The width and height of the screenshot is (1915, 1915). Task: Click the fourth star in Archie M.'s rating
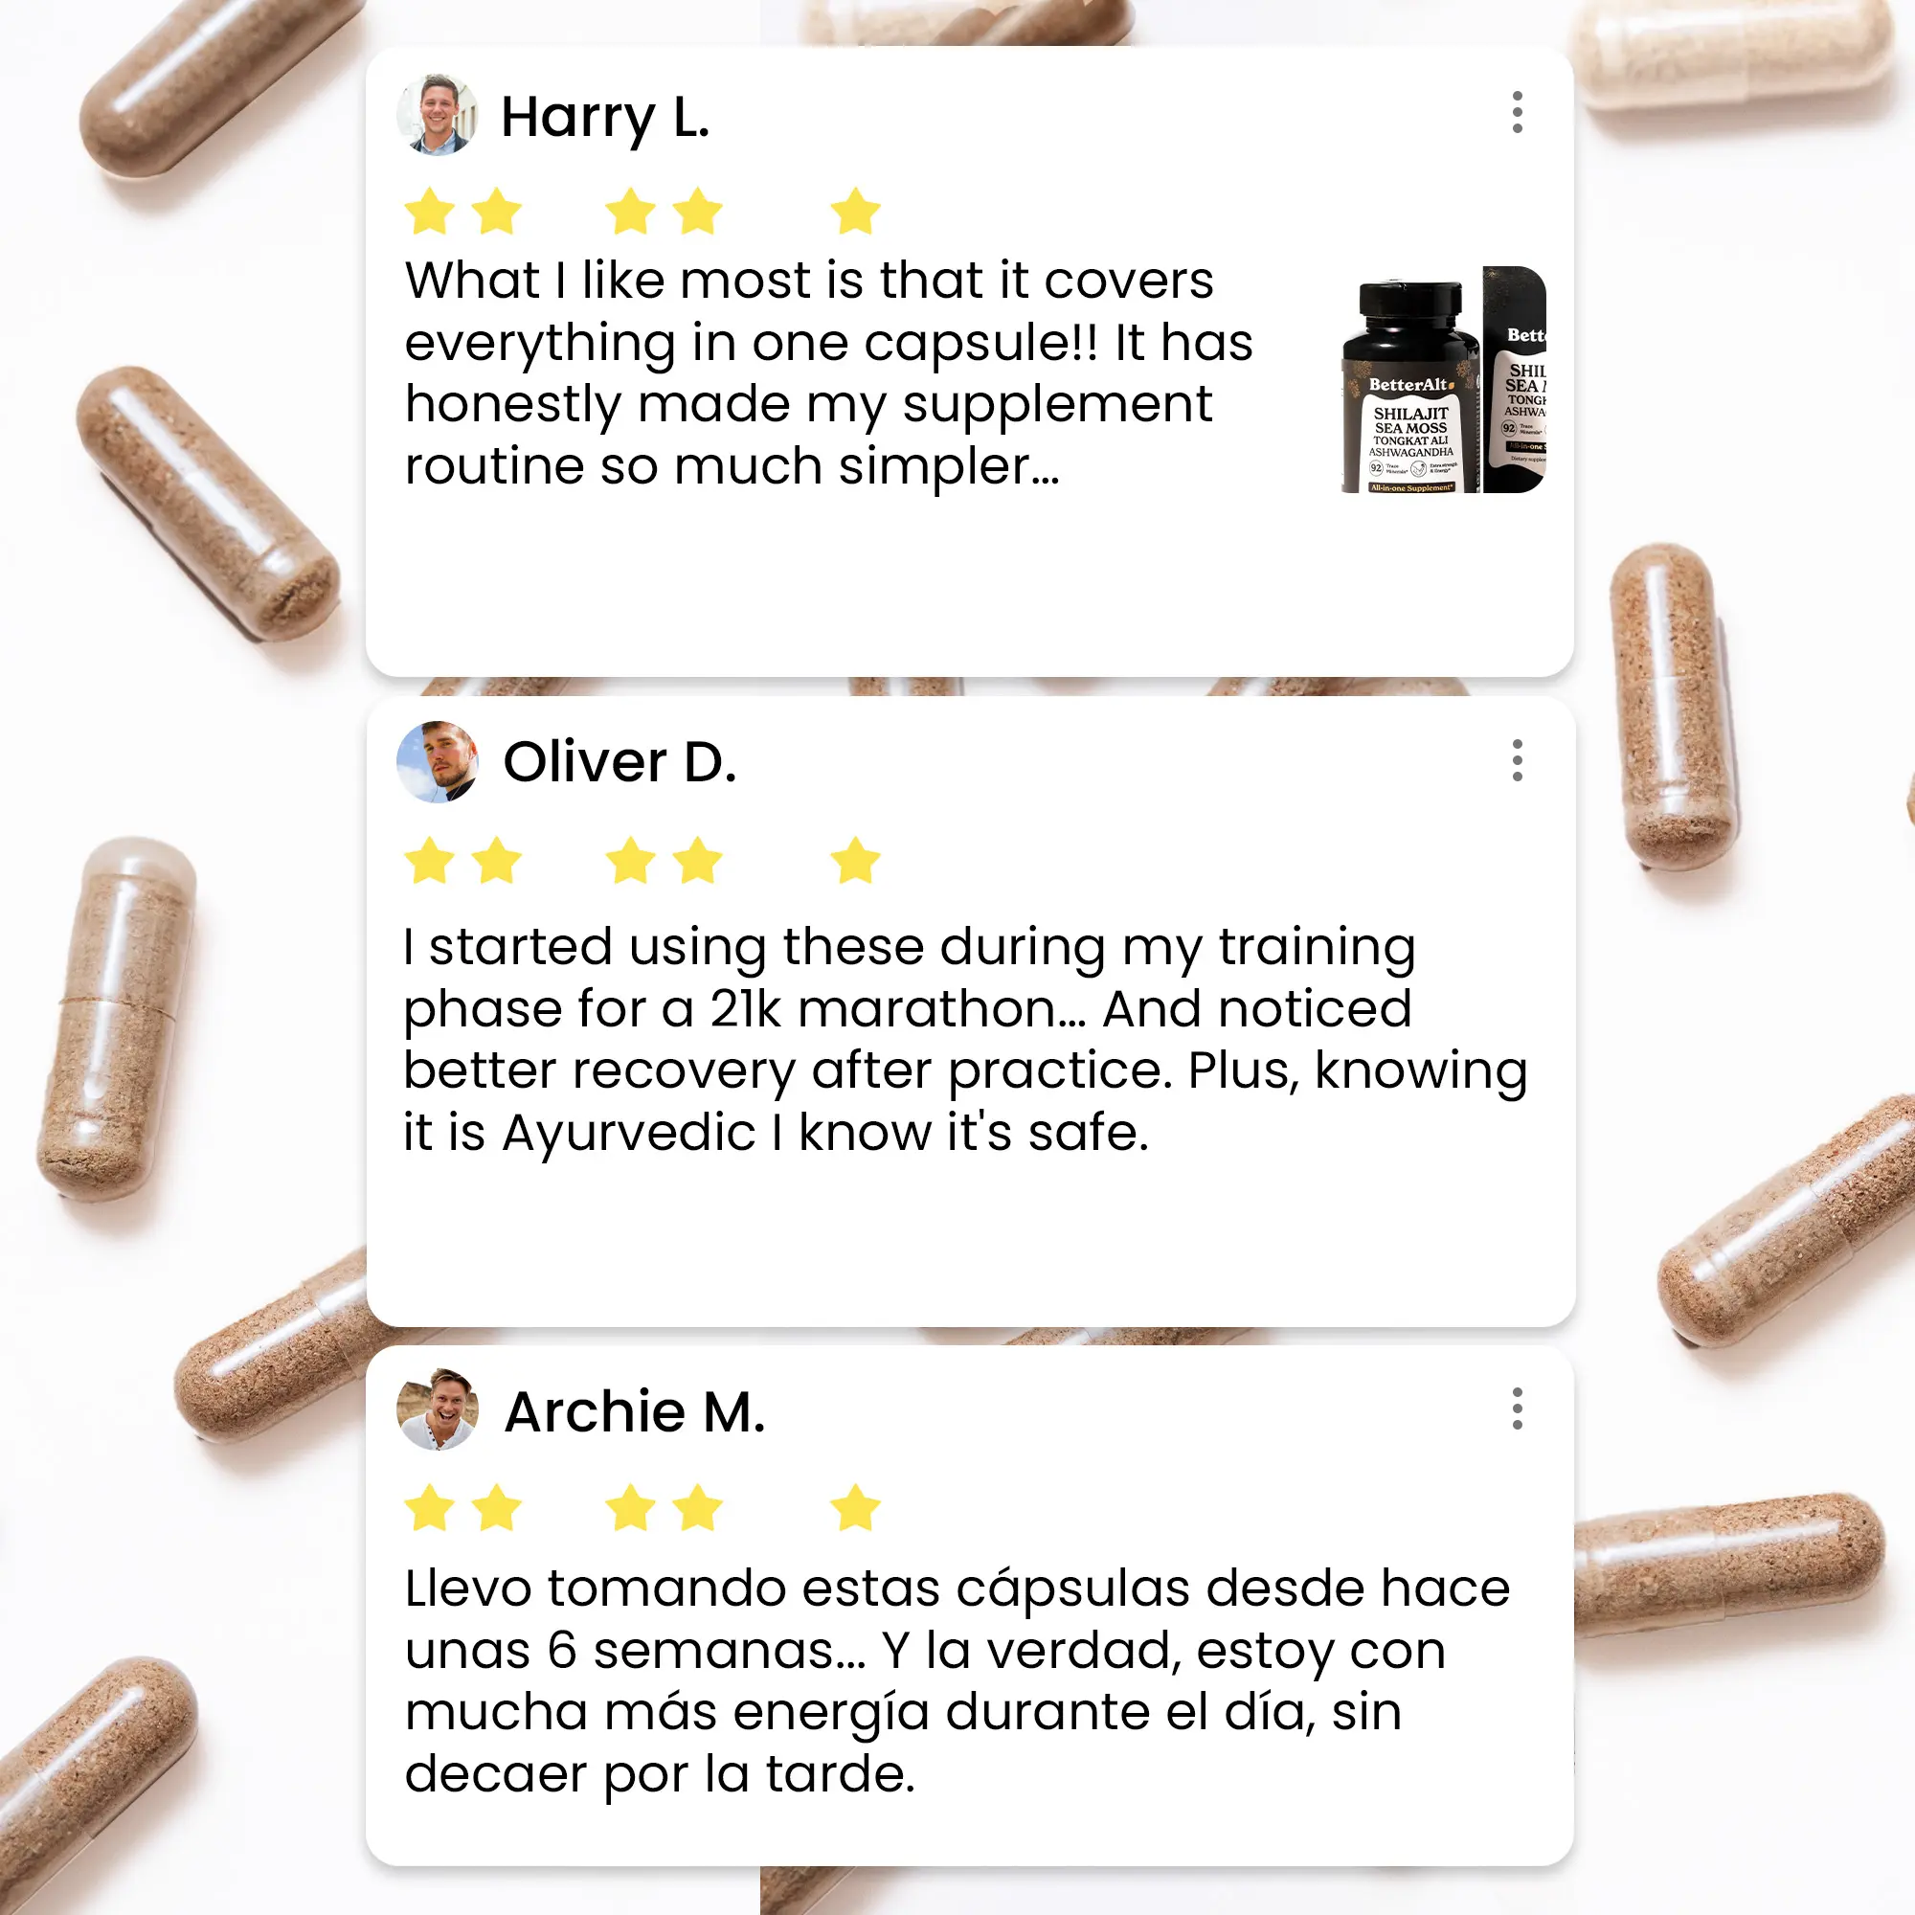click(698, 1508)
